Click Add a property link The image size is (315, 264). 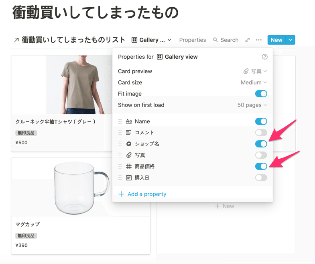click(142, 194)
